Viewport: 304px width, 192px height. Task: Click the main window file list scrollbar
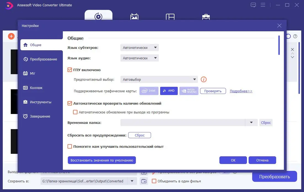coord(299,68)
